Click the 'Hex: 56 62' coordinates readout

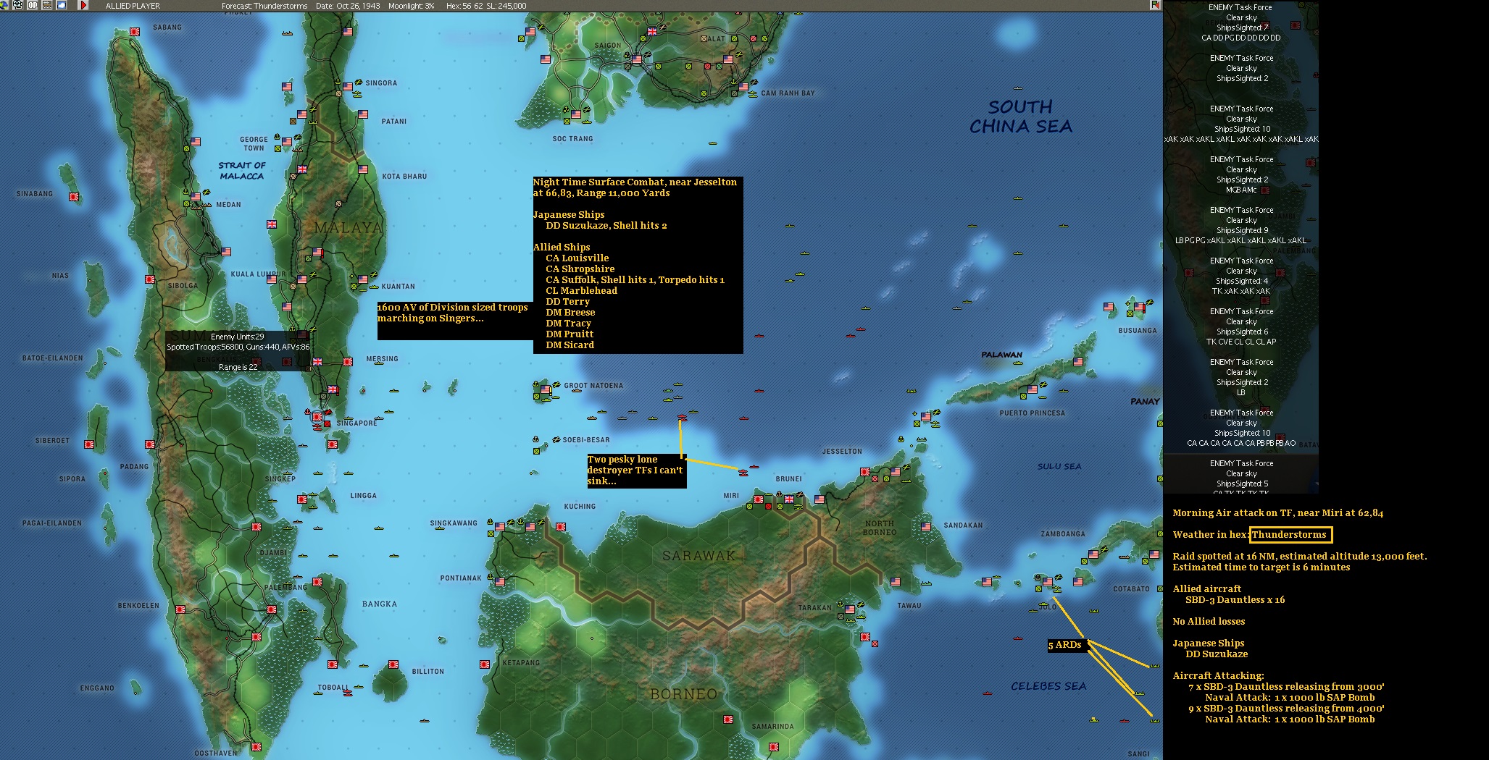coord(464,6)
